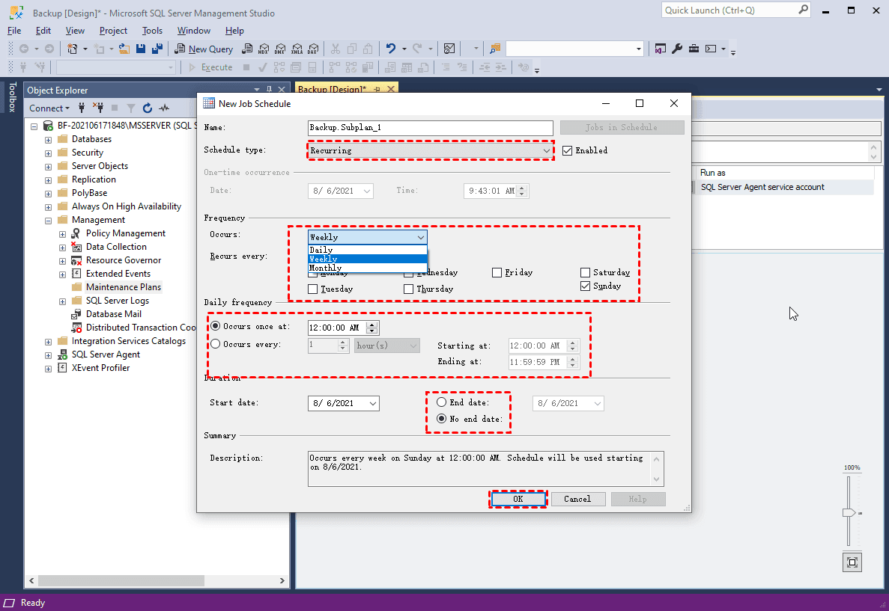The width and height of the screenshot is (889, 611).
Task: Open Database Engine Query icon
Action: [x=247, y=49]
